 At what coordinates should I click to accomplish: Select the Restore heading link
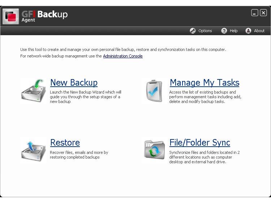[x=65, y=143]
